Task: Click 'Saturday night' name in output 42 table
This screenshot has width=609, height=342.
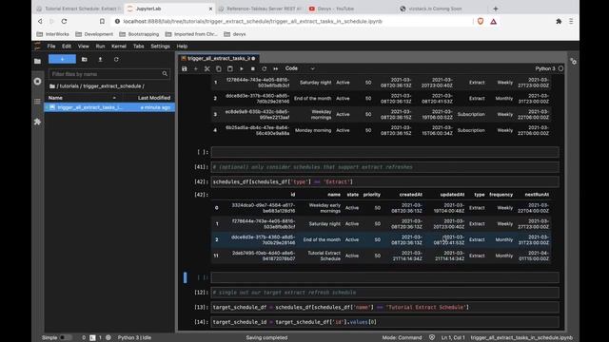Action: [x=324, y=224]
